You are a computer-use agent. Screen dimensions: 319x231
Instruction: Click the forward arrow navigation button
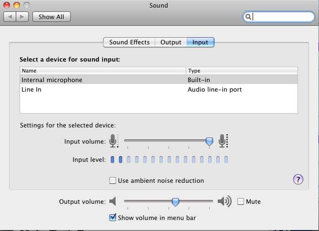22,17
